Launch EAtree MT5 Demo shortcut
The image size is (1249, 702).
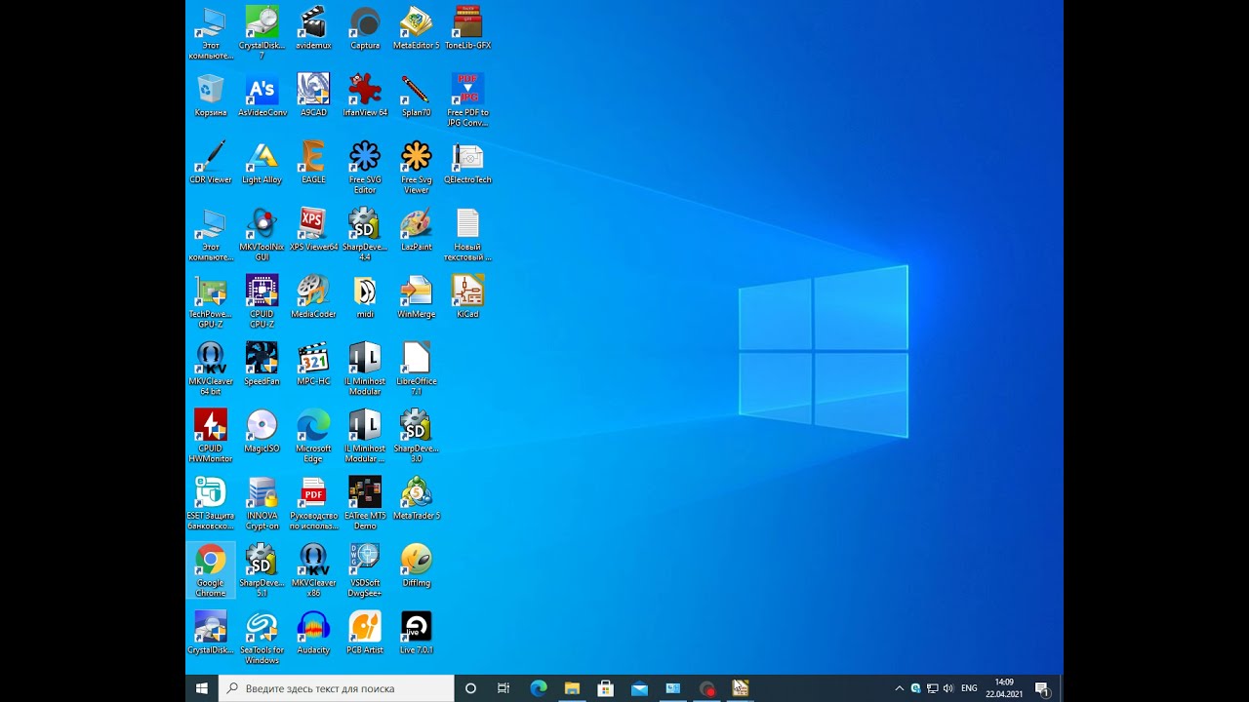(x=365, y=504)
